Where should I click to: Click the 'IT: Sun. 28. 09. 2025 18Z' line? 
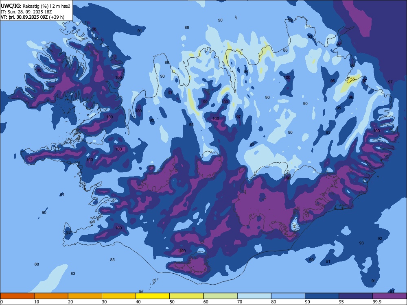[x=26, y=12]
